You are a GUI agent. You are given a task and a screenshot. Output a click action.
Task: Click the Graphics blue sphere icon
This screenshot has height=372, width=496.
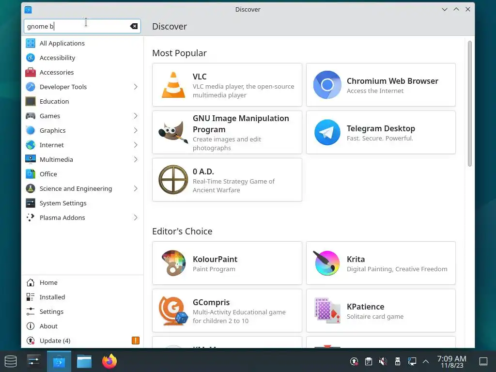pos(31,131)
